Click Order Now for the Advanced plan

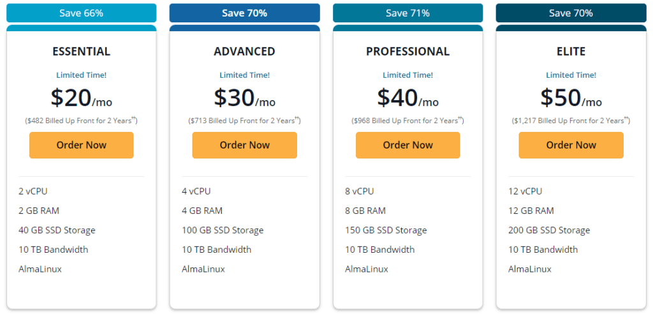[x=244, y=145]
